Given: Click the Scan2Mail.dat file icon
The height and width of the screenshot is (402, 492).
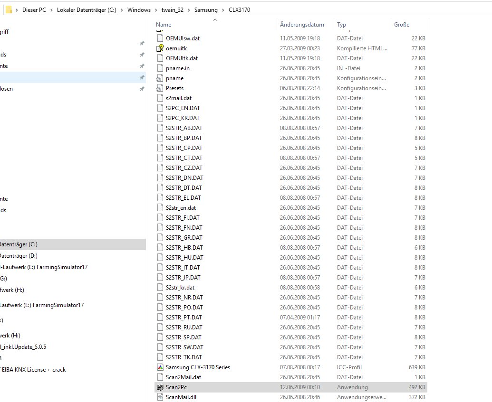Looking at the screenshot, I should coord(160,377).
